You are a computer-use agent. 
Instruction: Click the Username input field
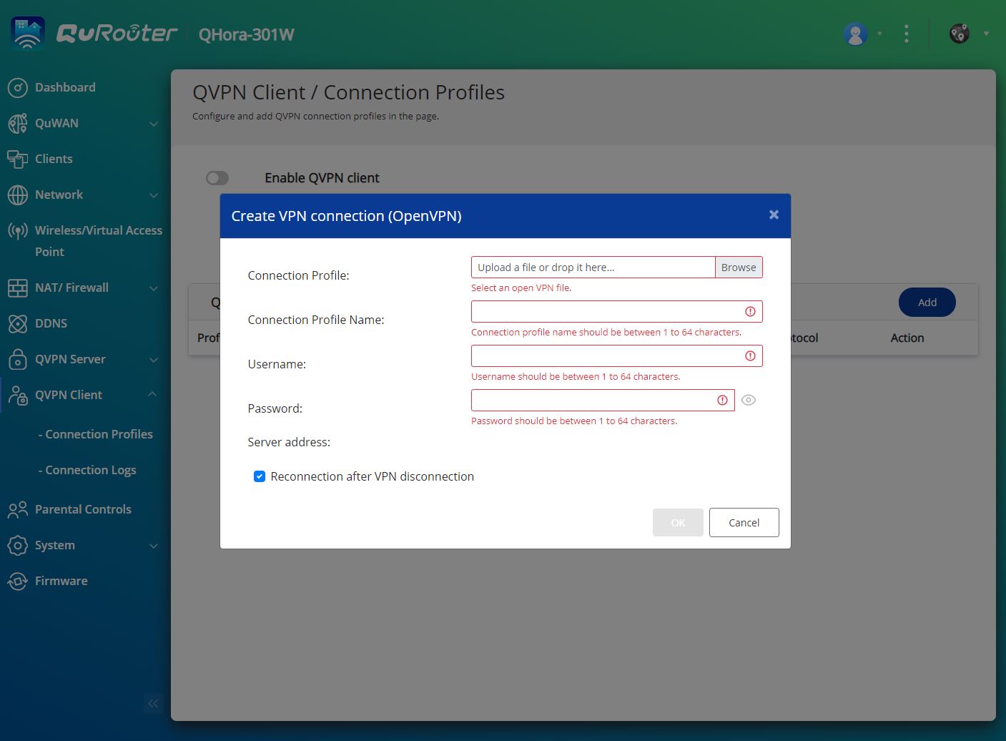tap(616, 356)
